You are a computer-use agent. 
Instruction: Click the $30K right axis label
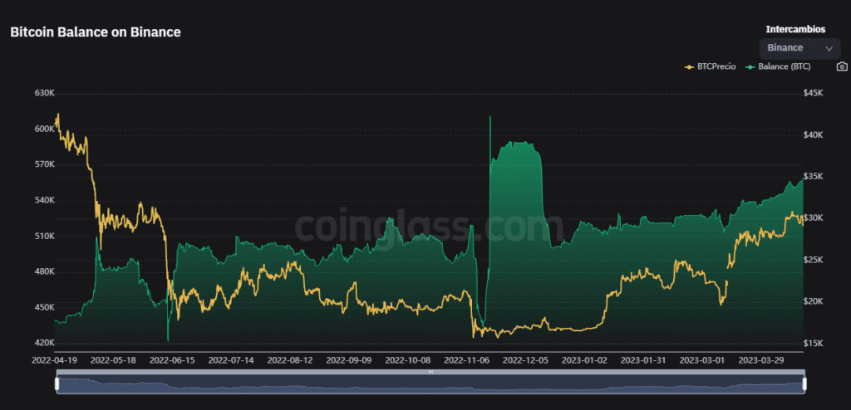pyautogui.click(x=814, y=218)
